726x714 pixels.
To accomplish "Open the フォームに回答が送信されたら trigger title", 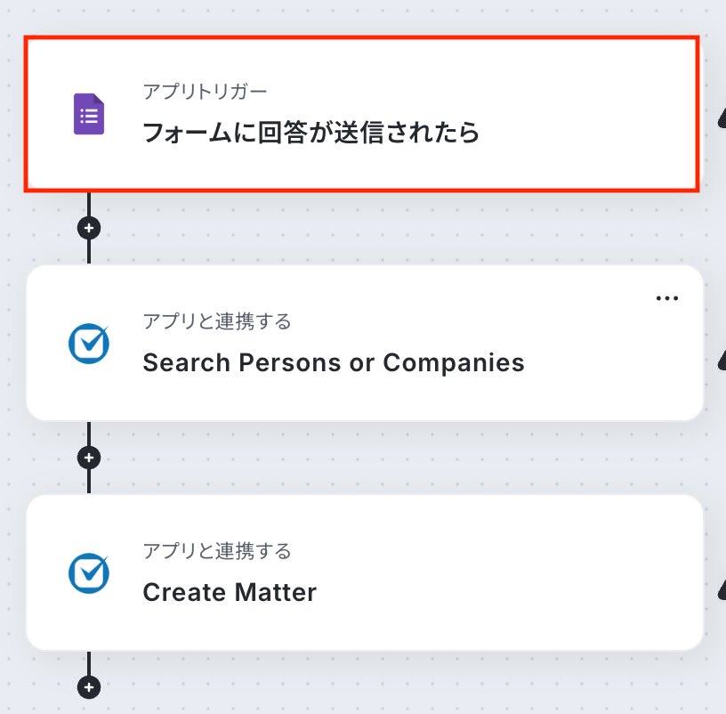I will (311, 134).
